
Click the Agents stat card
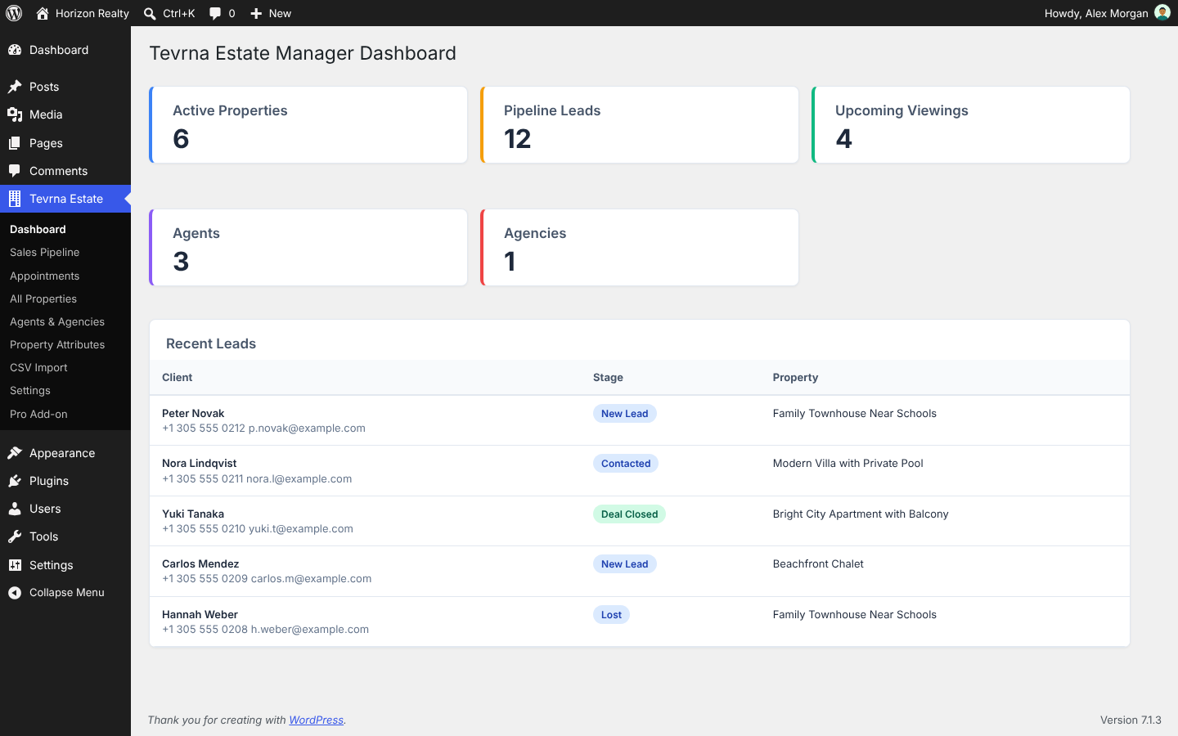[x=308, y=248]
